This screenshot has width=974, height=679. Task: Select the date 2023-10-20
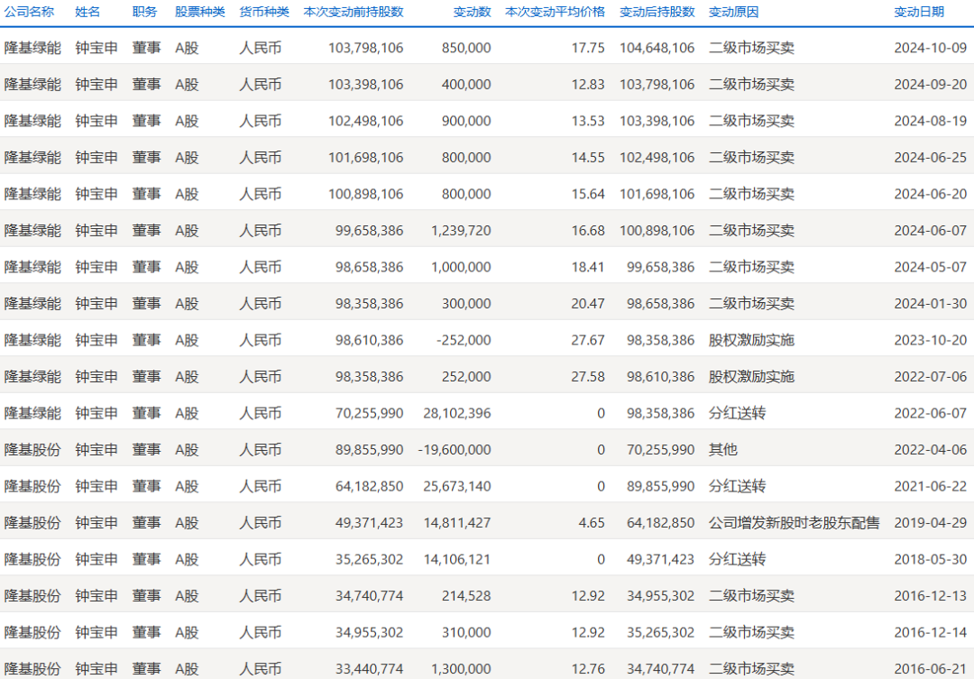tap(931, 341)
